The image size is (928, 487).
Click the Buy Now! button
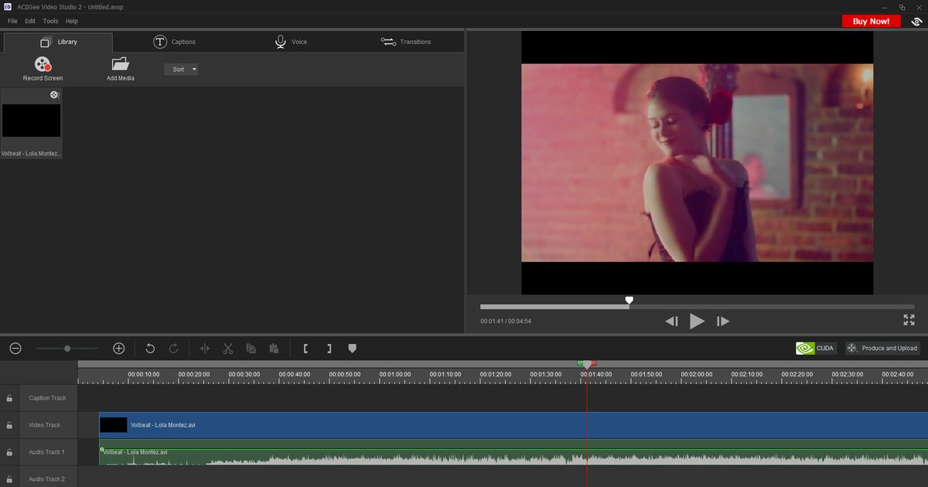click(871, 22)
